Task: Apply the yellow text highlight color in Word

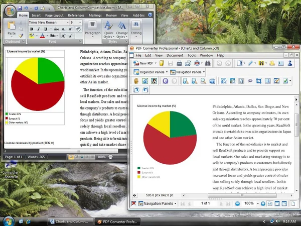Action: click(32, 36)
